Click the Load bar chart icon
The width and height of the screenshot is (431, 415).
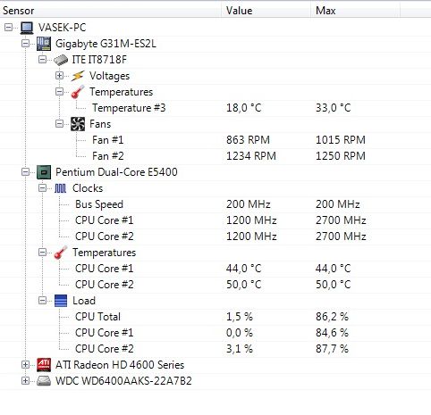(61, 301)
